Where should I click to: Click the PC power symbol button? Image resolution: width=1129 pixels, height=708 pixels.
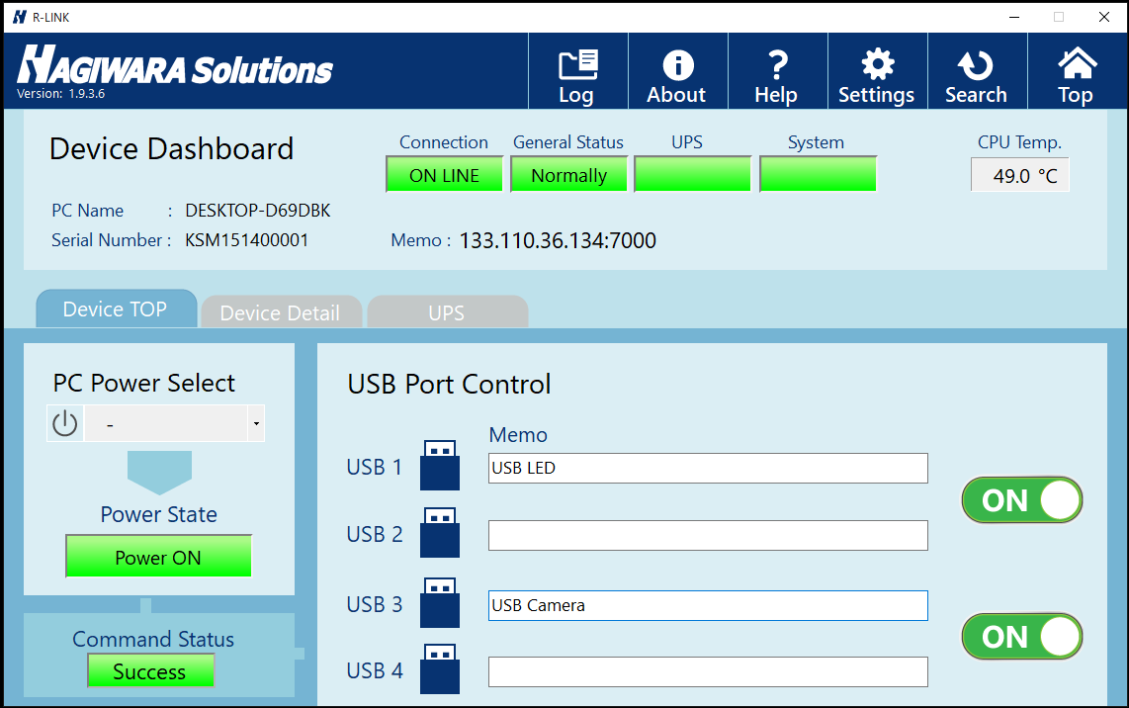[65, 423]
